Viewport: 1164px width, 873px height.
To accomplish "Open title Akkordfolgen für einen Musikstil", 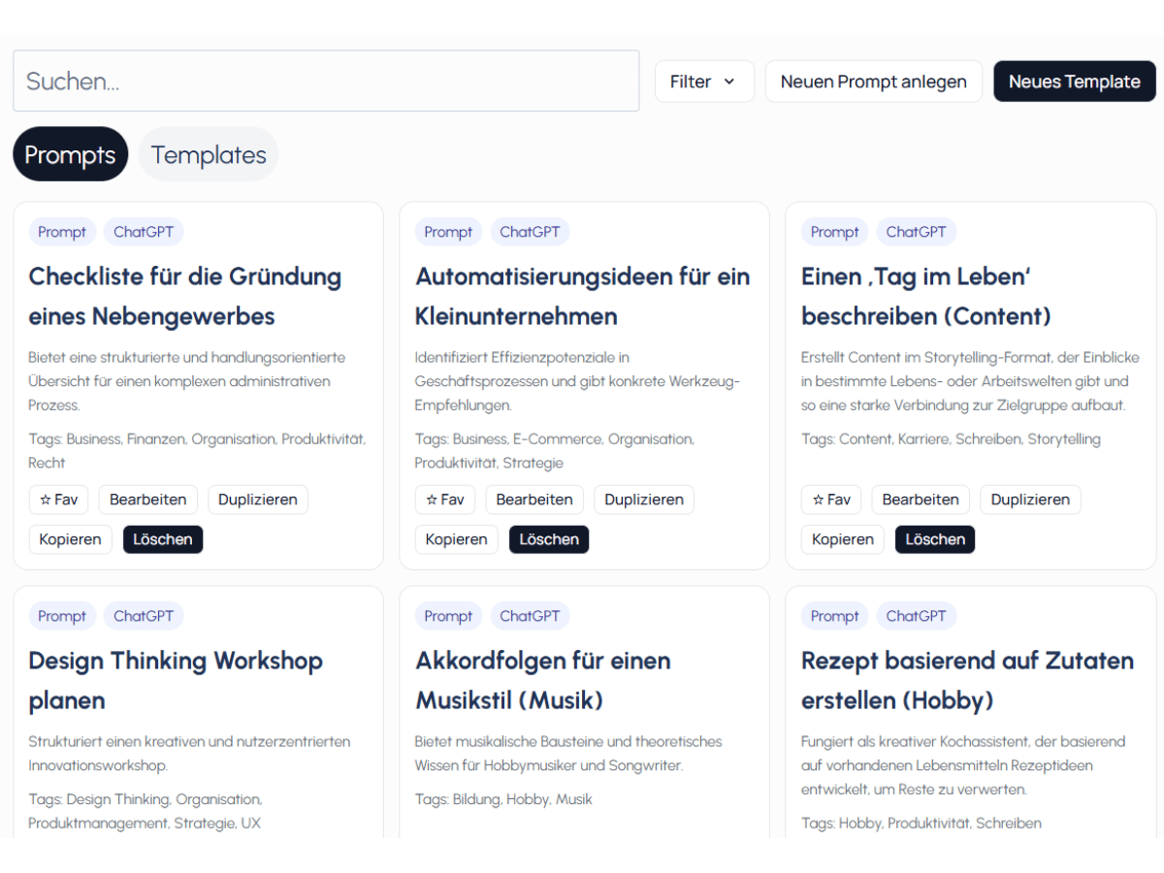I will coord(543,680).
